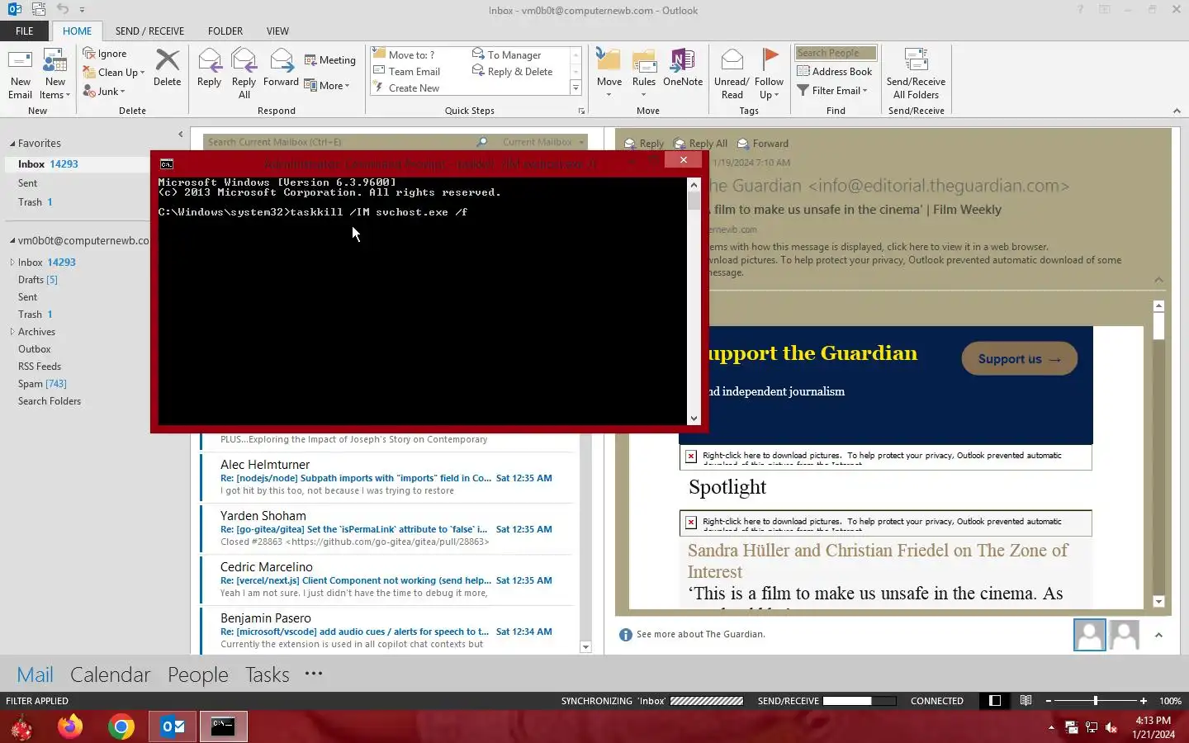Reply to the selected email from ribbon
The image size is (1189, 743).
point(209,68)
